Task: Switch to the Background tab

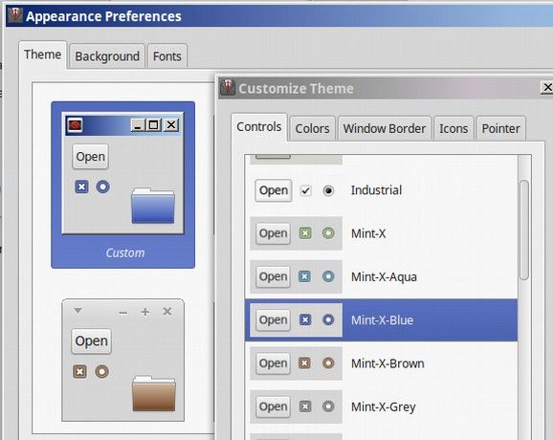Action: coord(107,56)
